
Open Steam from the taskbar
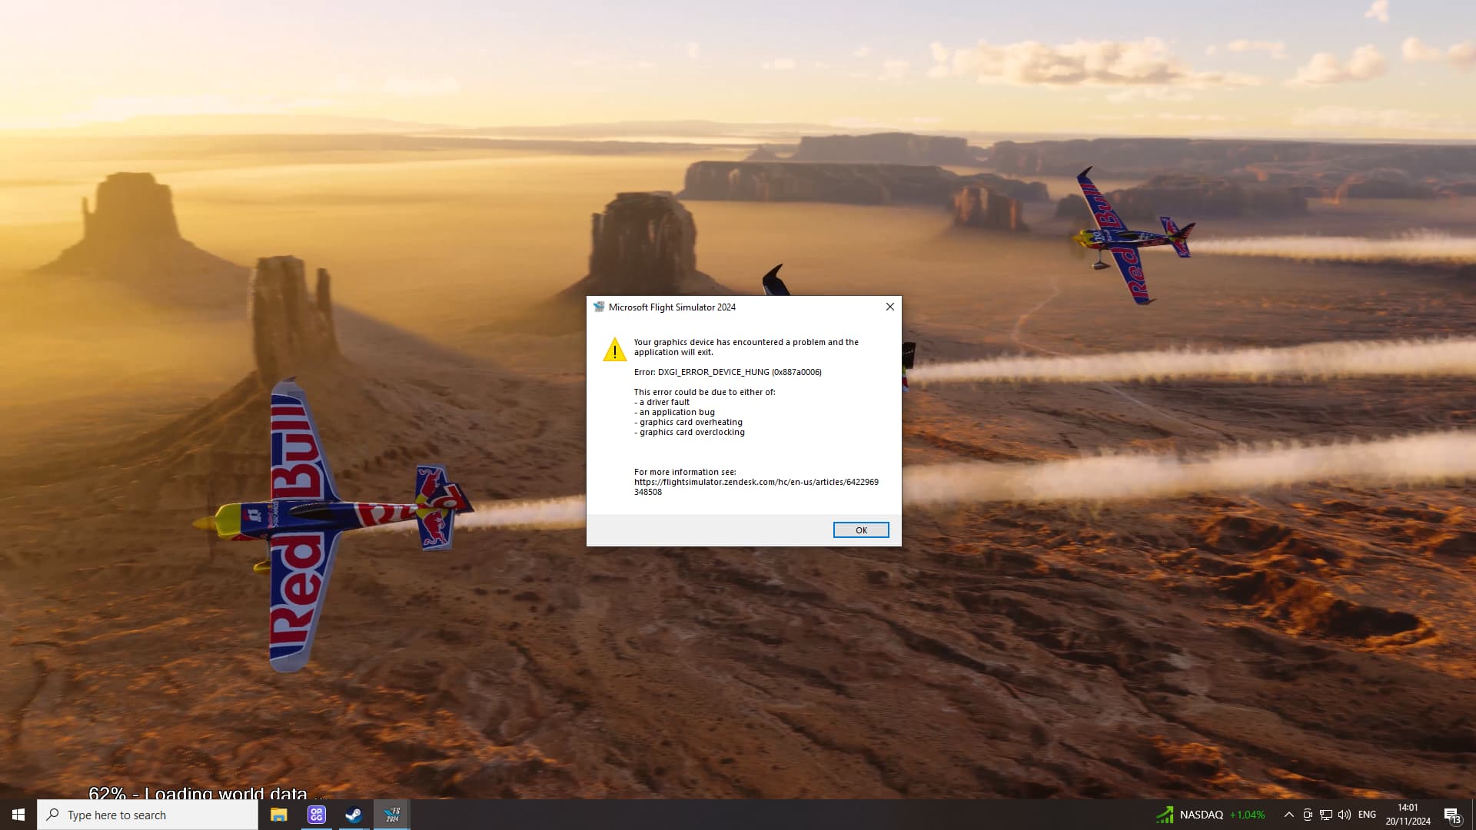click(354, 815)
